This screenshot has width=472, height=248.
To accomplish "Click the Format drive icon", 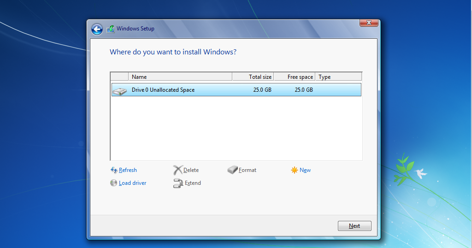I will click(232, 170).
